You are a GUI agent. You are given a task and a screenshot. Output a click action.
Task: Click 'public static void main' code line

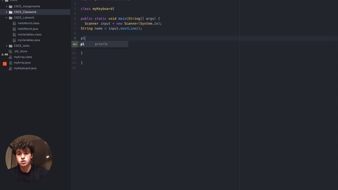(120, 19)
